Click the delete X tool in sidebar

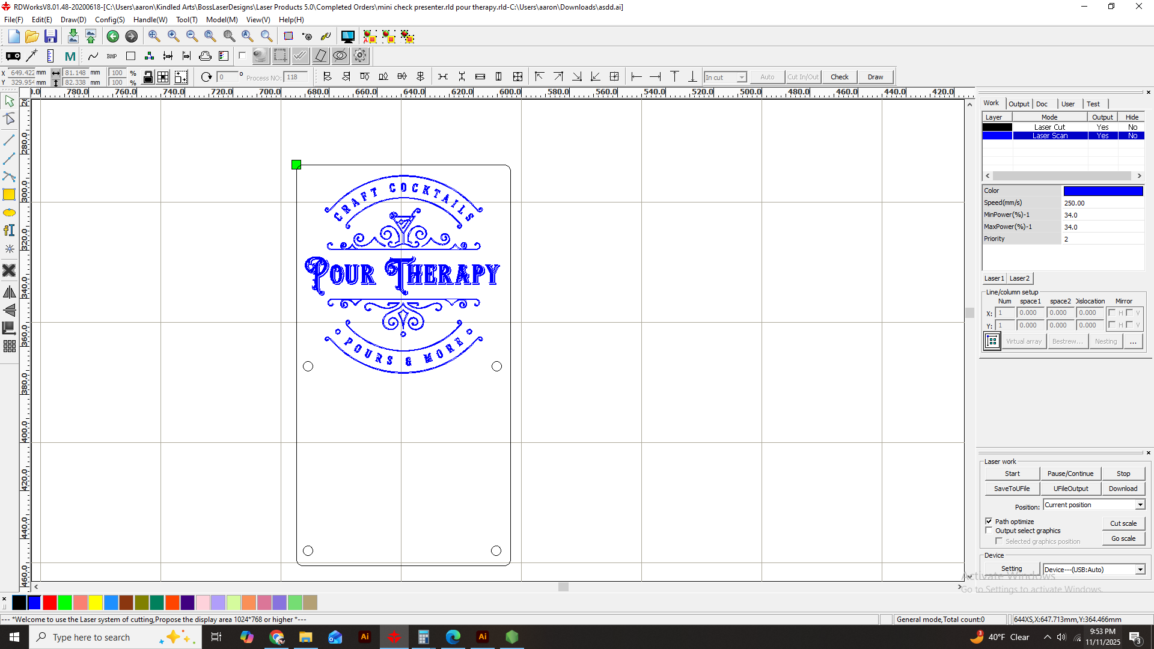(9, 270)
